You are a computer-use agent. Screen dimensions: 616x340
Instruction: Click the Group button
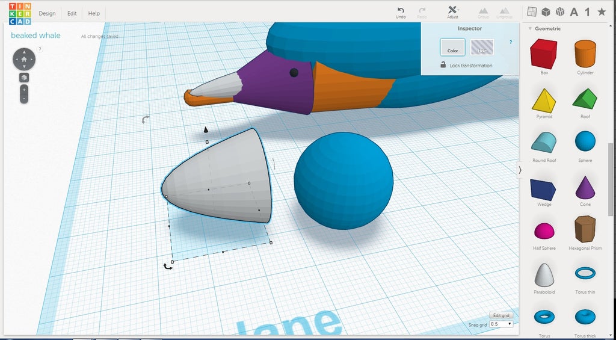(x=483, y=13)
